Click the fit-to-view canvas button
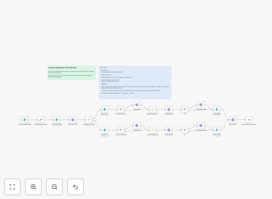The image size is (272, 199). click(x=12, y=187)
